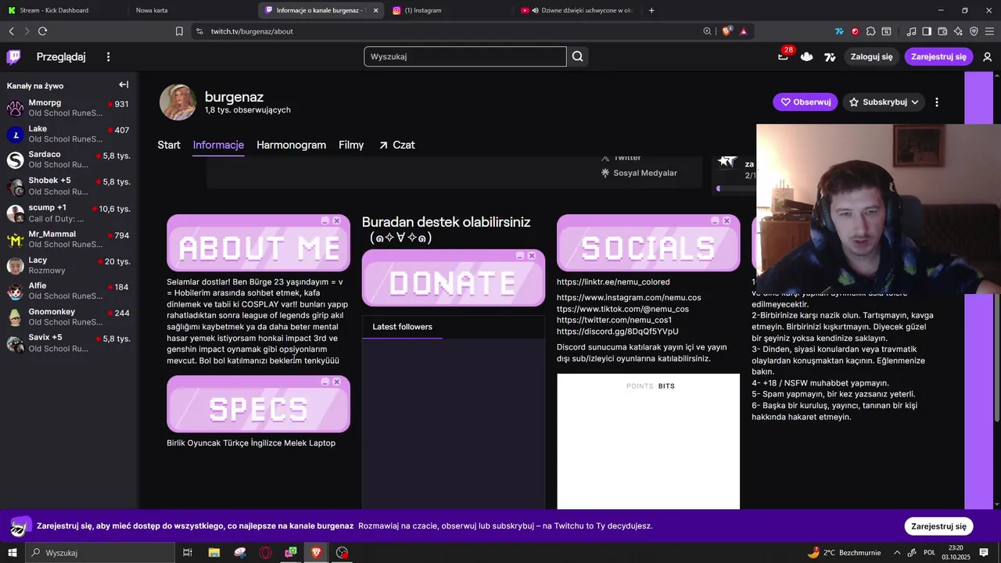Open the Brave VPN shield icon
1001x563 pixels.
click(974, 31)
